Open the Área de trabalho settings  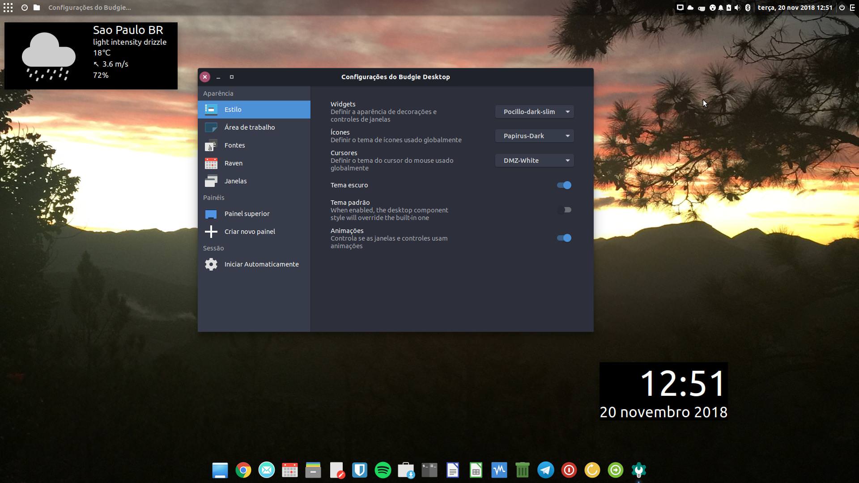[249, 127]
